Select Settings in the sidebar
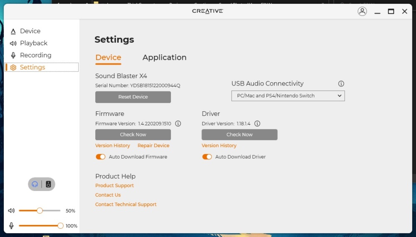Viewport: 416px width, 237px height. tap(42, 67)
